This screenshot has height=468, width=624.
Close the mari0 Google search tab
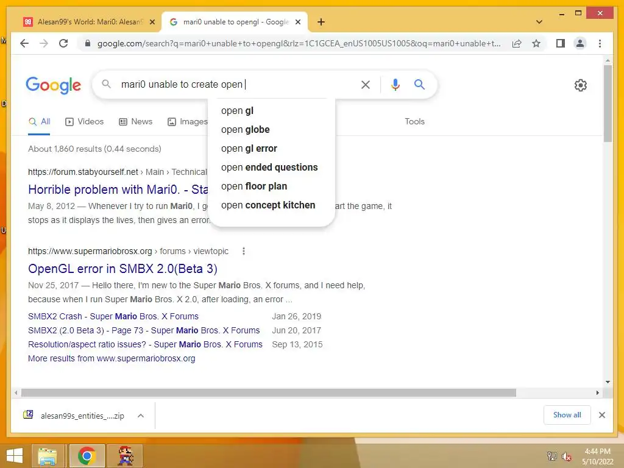pyautogui.click(x=297, y=23)
